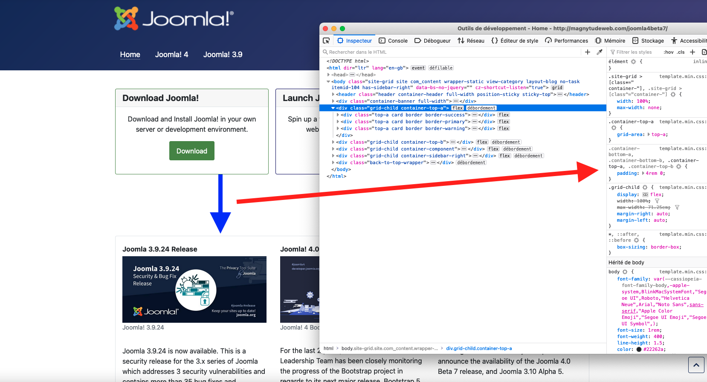Toggle the .cls classes panel
The height and width of the screenshot is (382, 707).
(681, 52)
